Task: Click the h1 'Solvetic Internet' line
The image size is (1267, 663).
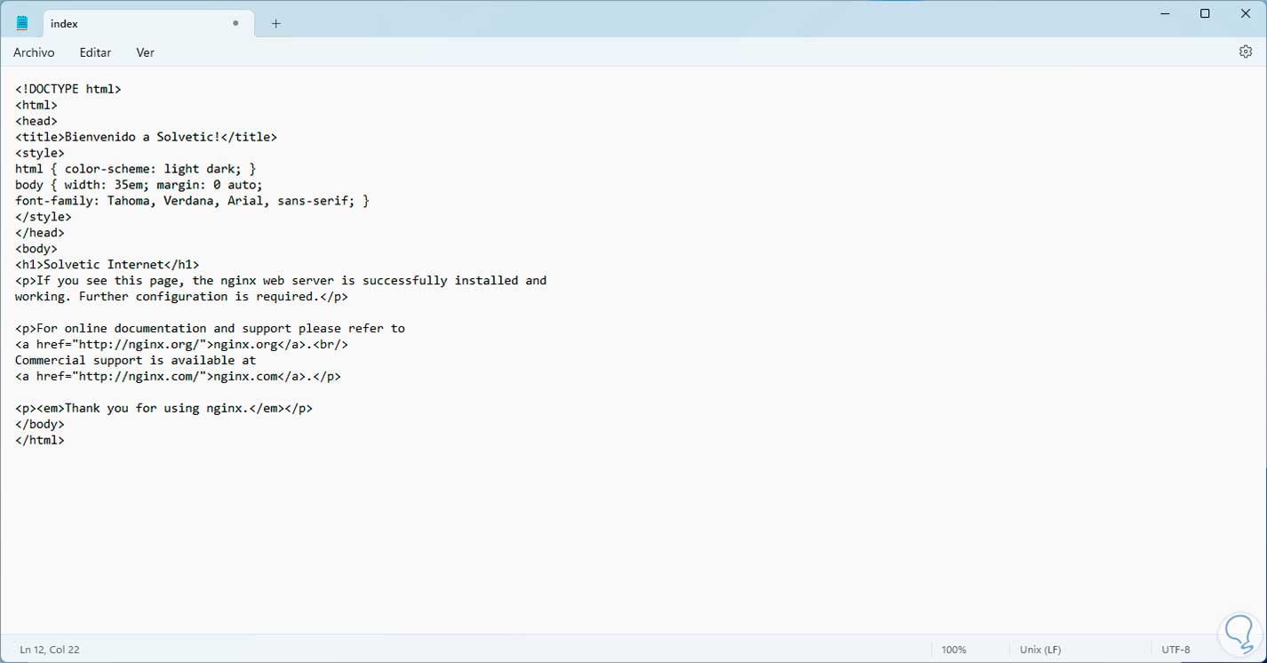Action: point(108,265)
